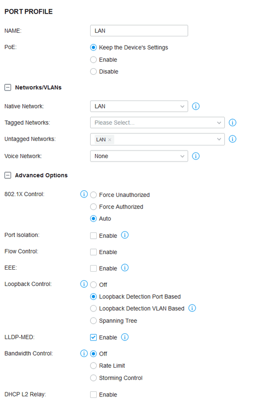The image size is (255, 404).
Task: Click the info icon beside Untagged Networks
Action: coord(232,139)
